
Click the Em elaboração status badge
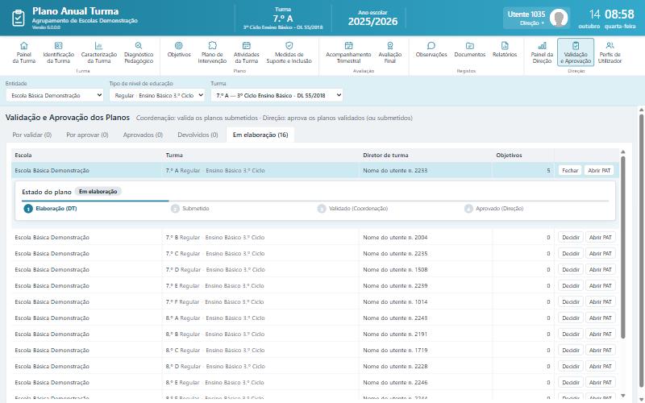tap(98, 192)
